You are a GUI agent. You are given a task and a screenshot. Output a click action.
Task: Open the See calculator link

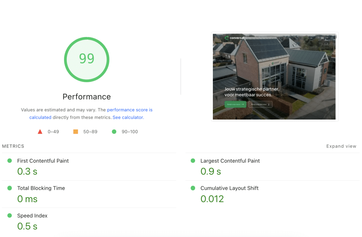[128, 117]
